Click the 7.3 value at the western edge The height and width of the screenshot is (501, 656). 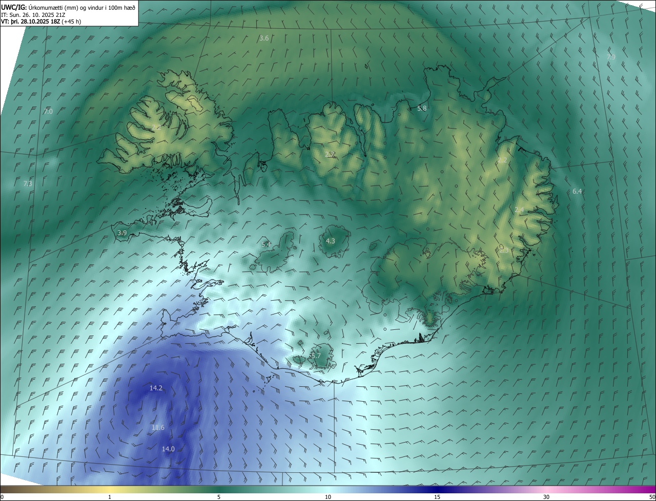point(28,183)
